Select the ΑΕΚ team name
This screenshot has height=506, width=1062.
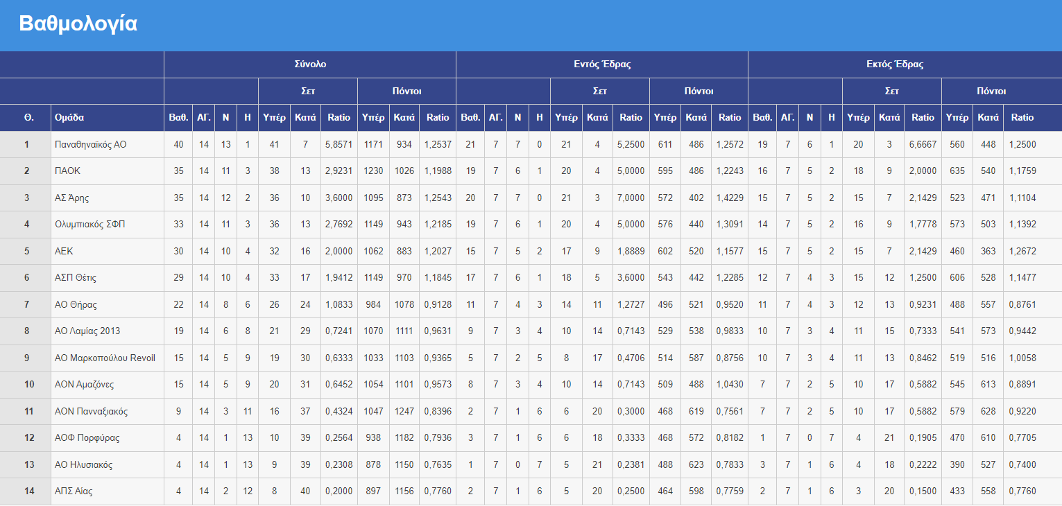pos(64,252)
